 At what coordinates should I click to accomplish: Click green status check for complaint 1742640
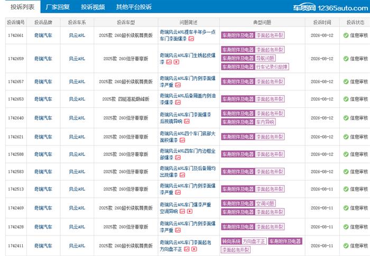tap(346, 118)
